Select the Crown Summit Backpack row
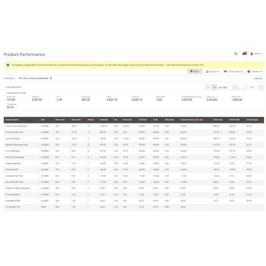The width and height of the screenshot is (266, 266). tap(134, 126)
